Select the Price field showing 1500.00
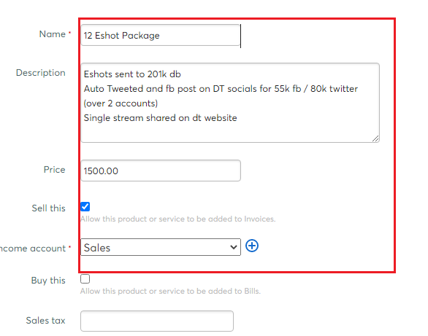The width and height of the screenshot is (428, 336). click(161, 171)
